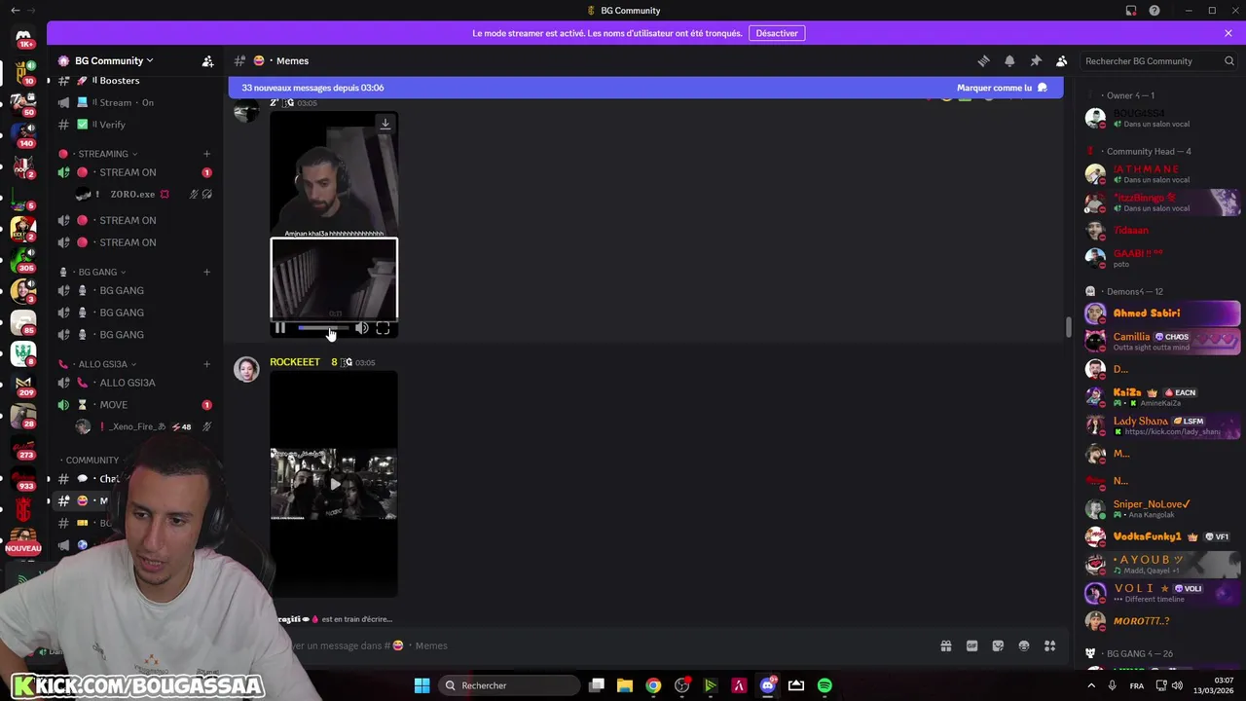Open Google Chrome from taskbar

tap(653, 685)
